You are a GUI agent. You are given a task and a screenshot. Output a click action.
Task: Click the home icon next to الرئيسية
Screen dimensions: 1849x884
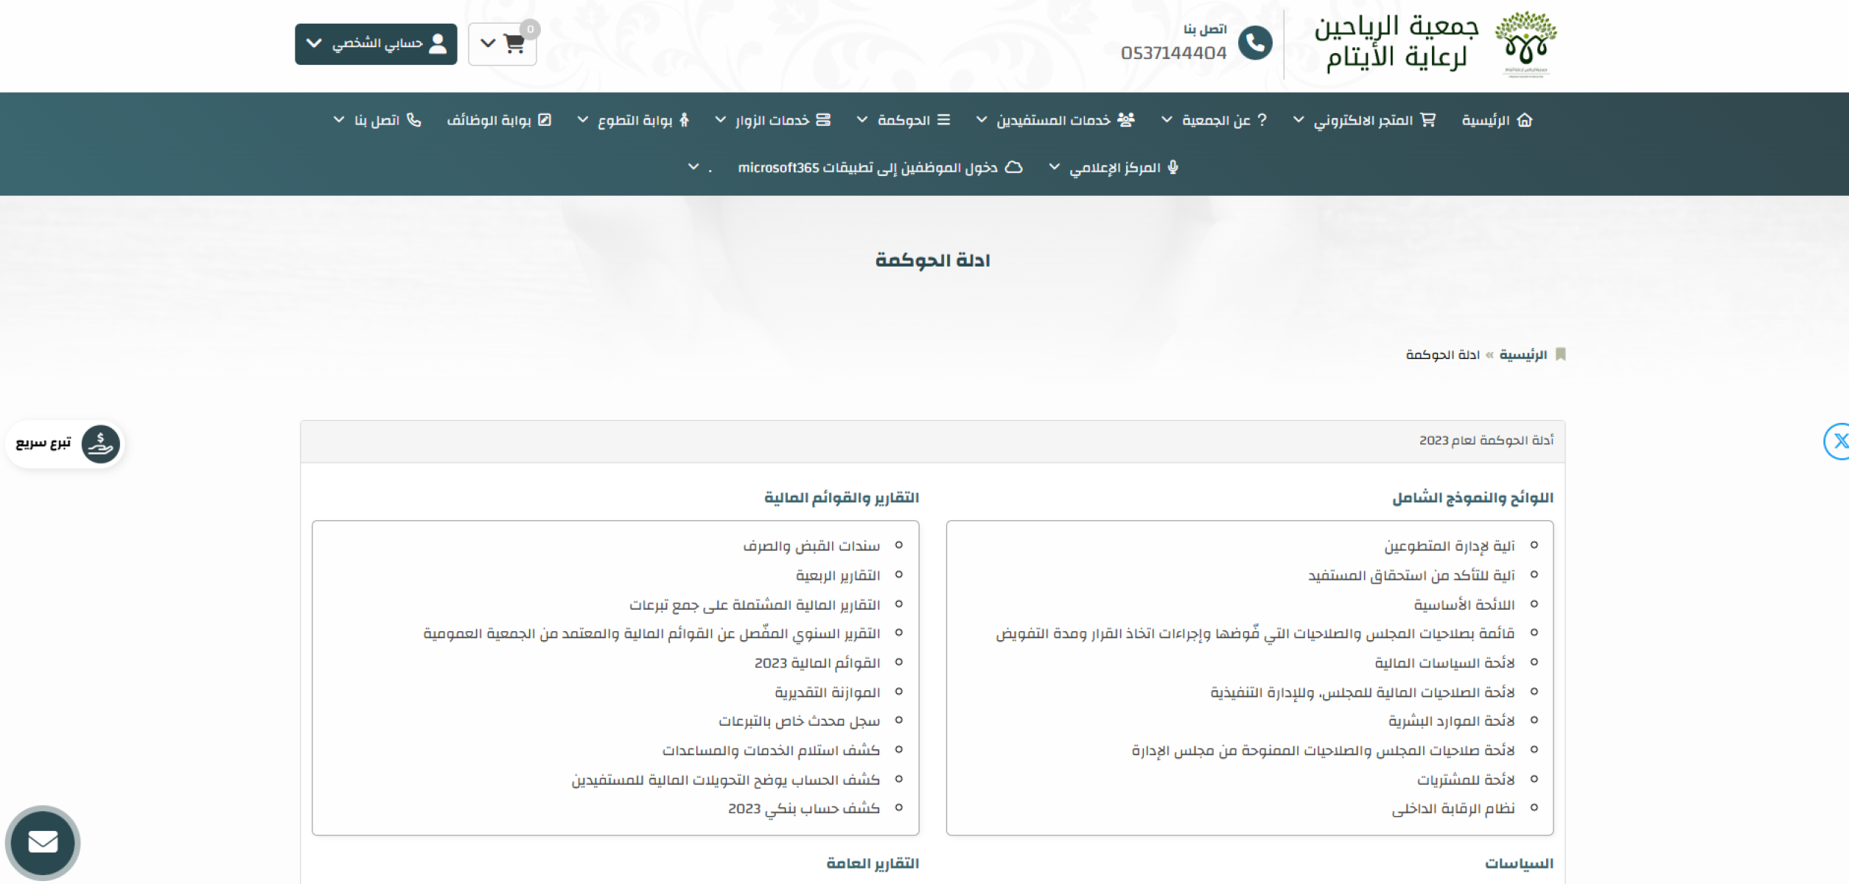tap(1525, 120)
